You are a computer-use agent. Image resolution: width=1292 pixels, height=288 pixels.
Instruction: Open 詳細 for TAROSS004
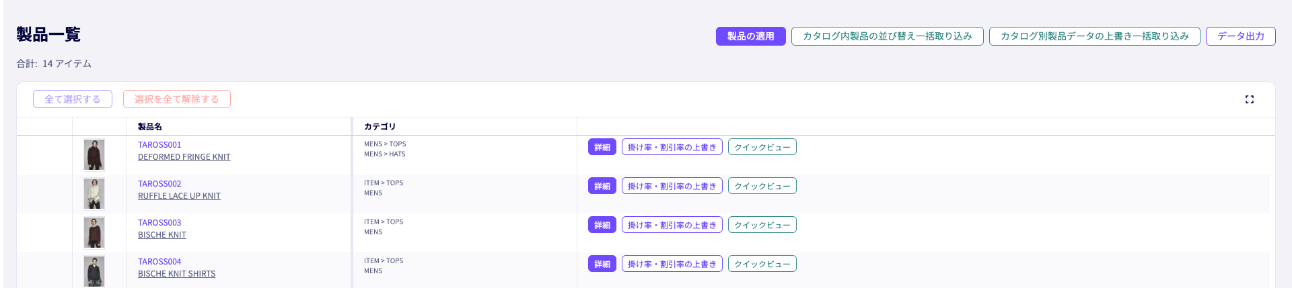coord(602,264)
